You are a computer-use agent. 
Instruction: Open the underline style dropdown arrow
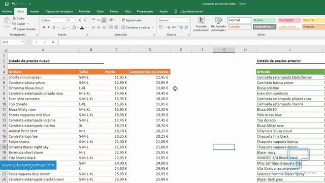pos(57,27)
